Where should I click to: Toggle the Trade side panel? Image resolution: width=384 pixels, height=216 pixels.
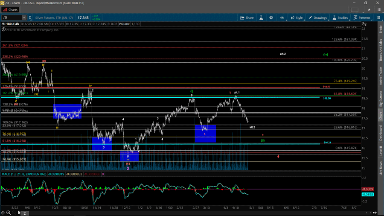pos(381,29)
